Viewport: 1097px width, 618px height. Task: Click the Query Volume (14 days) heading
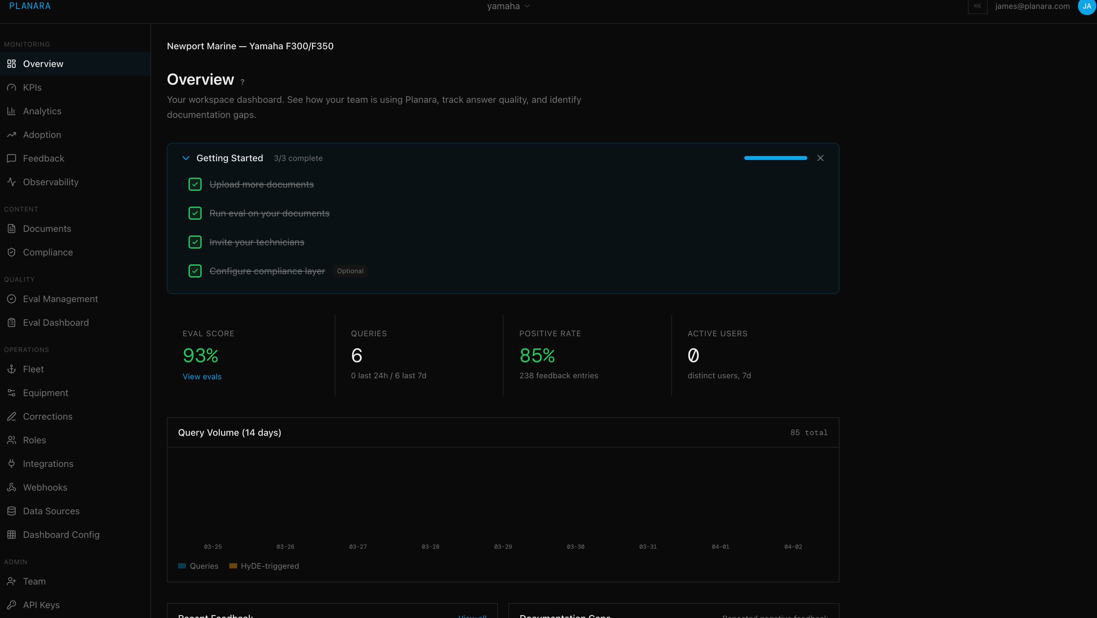(230, 433)
